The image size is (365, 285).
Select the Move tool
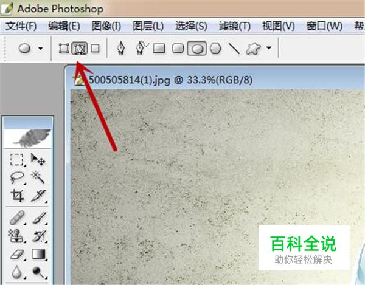tap(38, 159)
